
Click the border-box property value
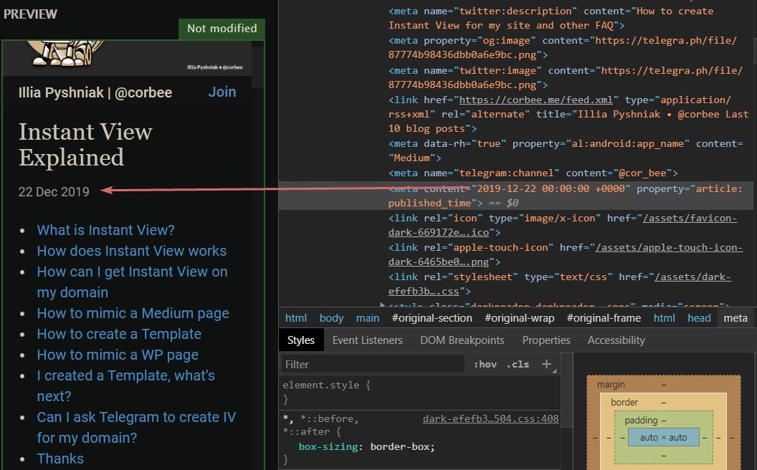(x=399, y=446)
